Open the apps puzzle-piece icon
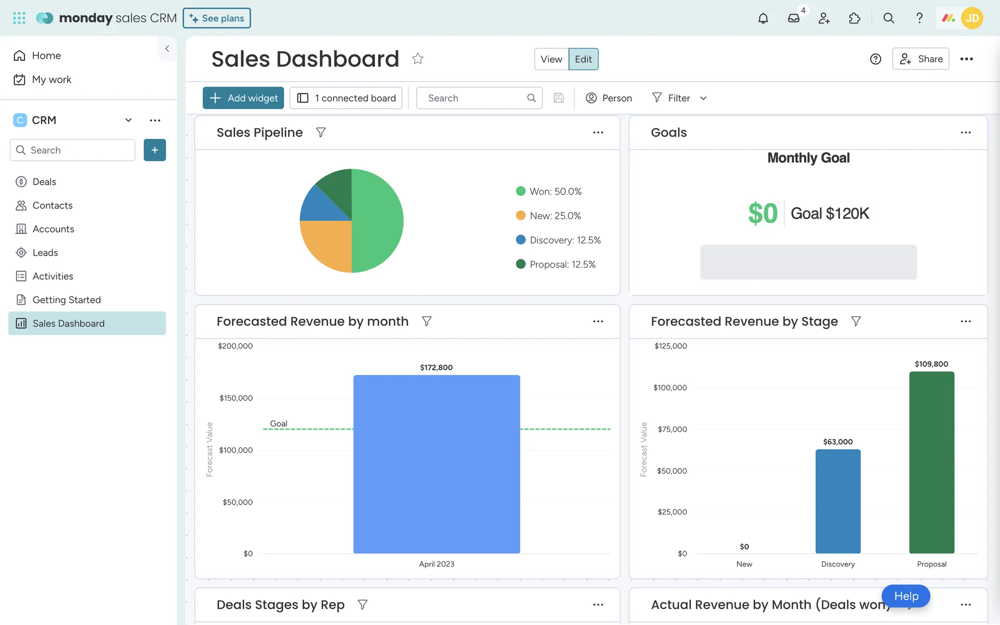The width and height of the screenshot is (1000, 625). tap(855, 18)
